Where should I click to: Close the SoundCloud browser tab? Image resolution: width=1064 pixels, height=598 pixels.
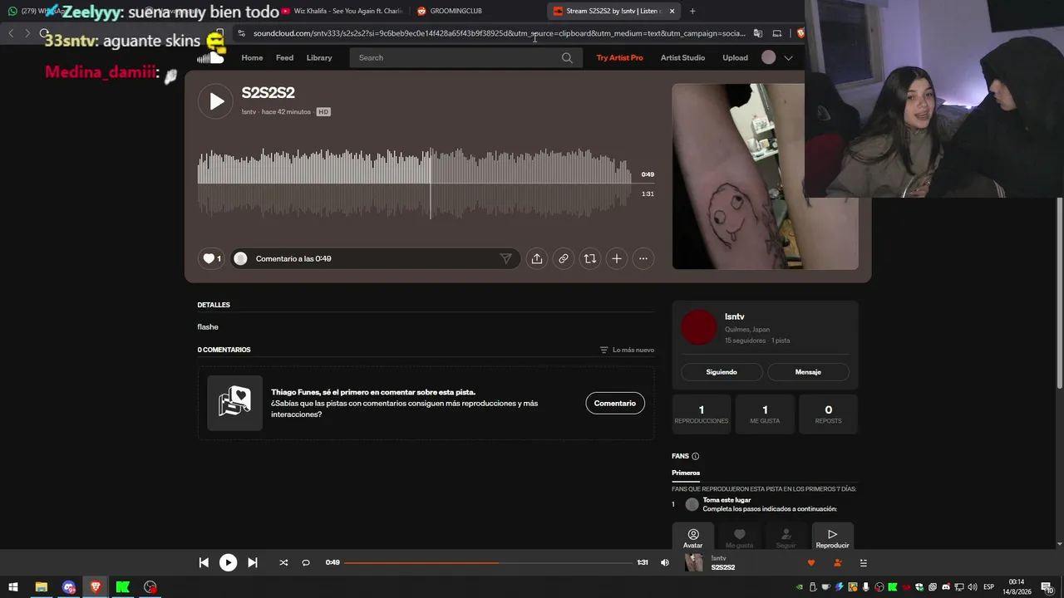tap(672, 11)
